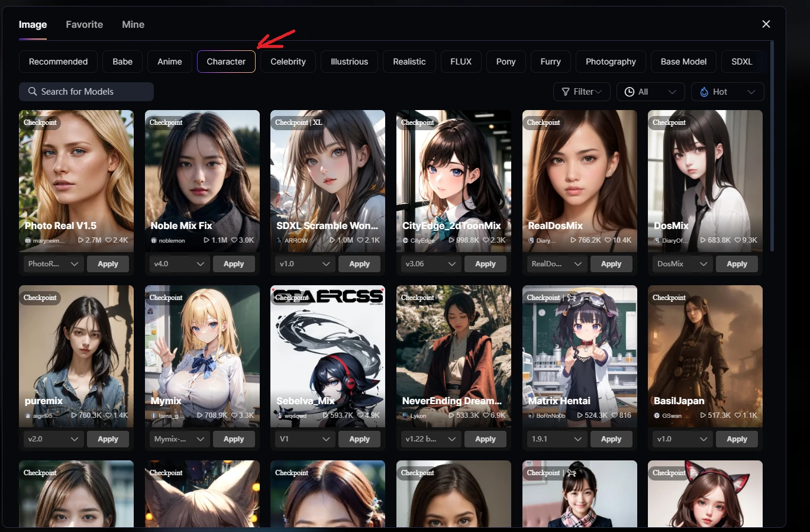This screenshot has width=810, height=532.
Task: Select the Anime category filter
Action: pos(169,62)
